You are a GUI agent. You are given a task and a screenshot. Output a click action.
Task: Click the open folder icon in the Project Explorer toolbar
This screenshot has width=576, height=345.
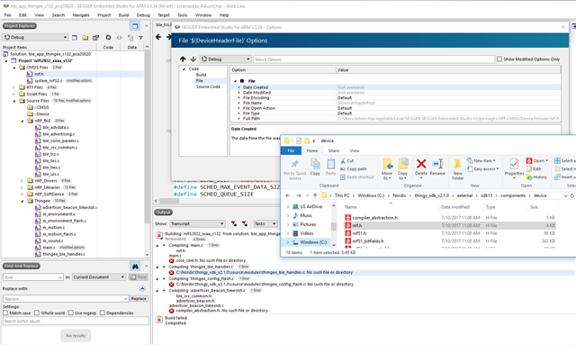click(x=85, y=37)
